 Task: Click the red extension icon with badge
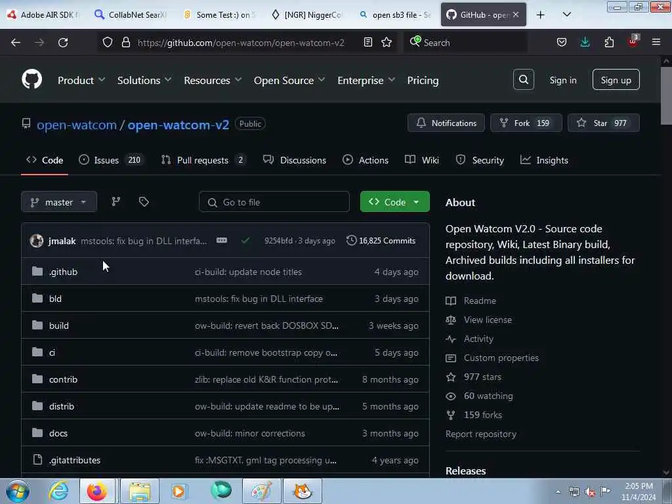coord(633,41)
